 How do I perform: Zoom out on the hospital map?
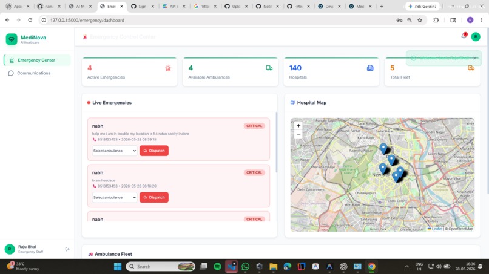click(298, 134)
